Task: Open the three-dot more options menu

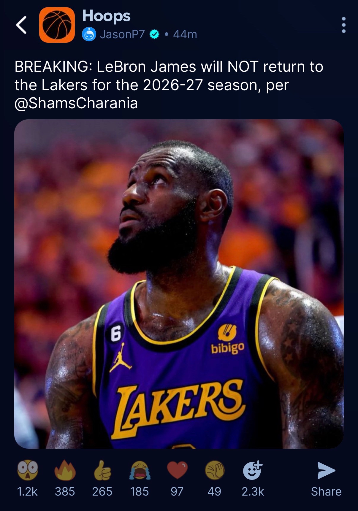Action: coord(343,25)
